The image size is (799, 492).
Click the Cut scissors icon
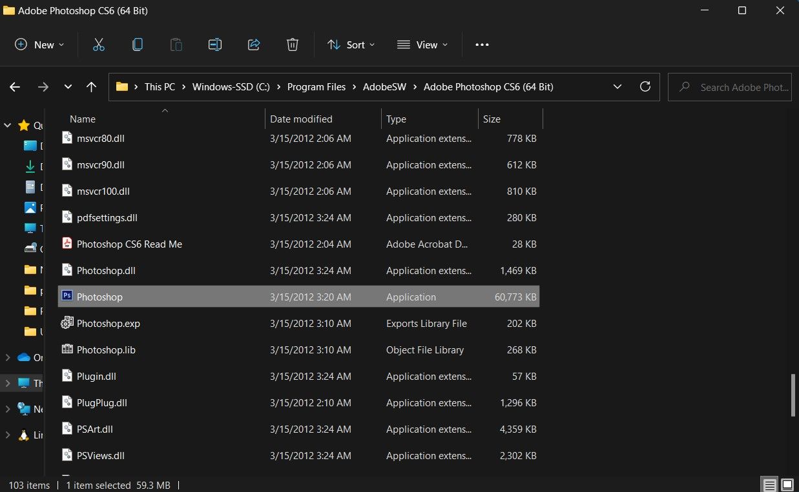point(98,44)
